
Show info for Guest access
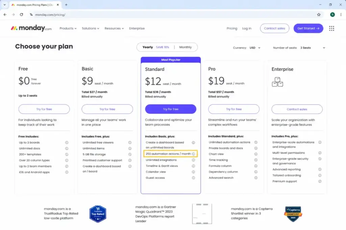click(x=193, y=178)
